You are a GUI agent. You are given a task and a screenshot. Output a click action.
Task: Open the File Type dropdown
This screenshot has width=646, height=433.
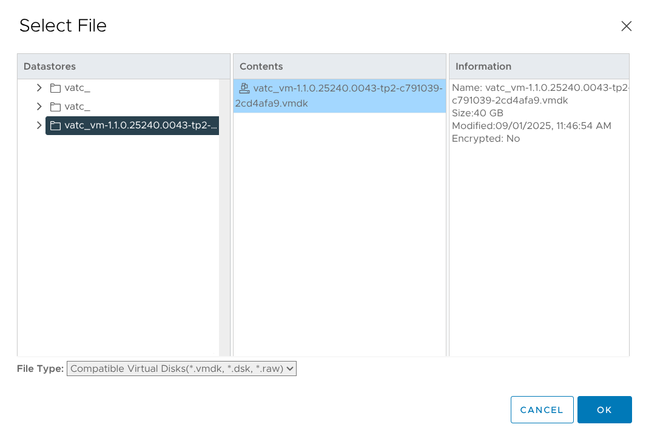coord(181,368)
